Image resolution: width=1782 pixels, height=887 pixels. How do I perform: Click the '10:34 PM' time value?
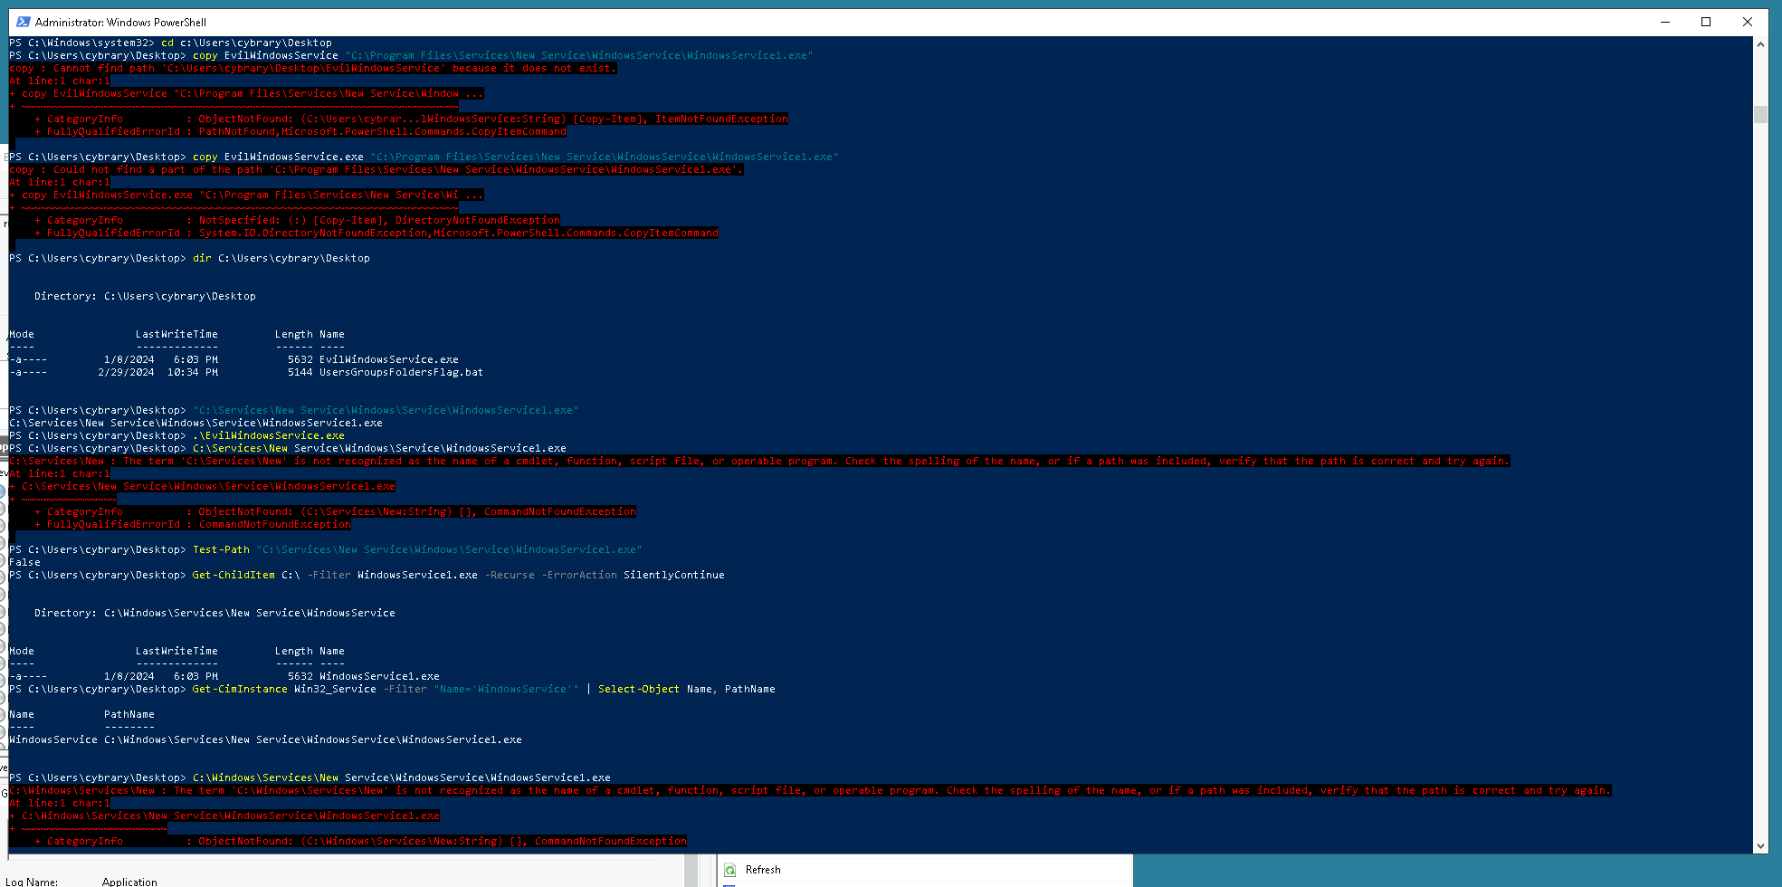point(193,372)
